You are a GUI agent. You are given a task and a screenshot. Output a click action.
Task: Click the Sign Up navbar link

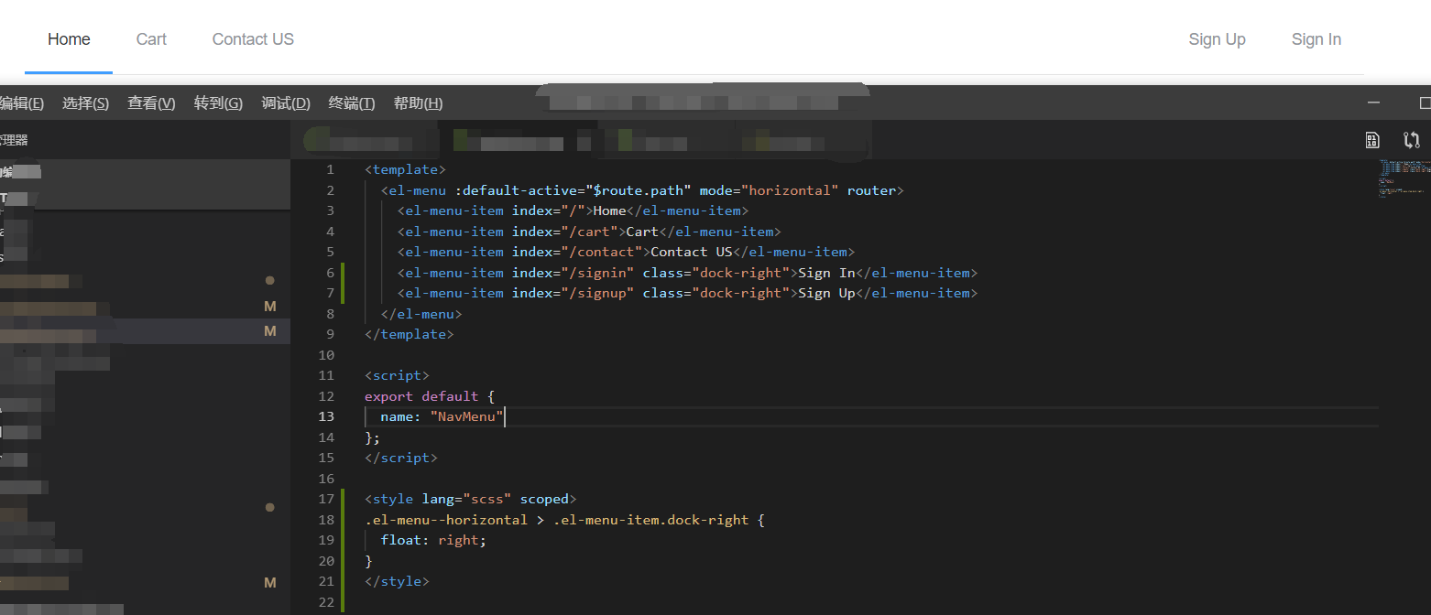coord(1217,39)
